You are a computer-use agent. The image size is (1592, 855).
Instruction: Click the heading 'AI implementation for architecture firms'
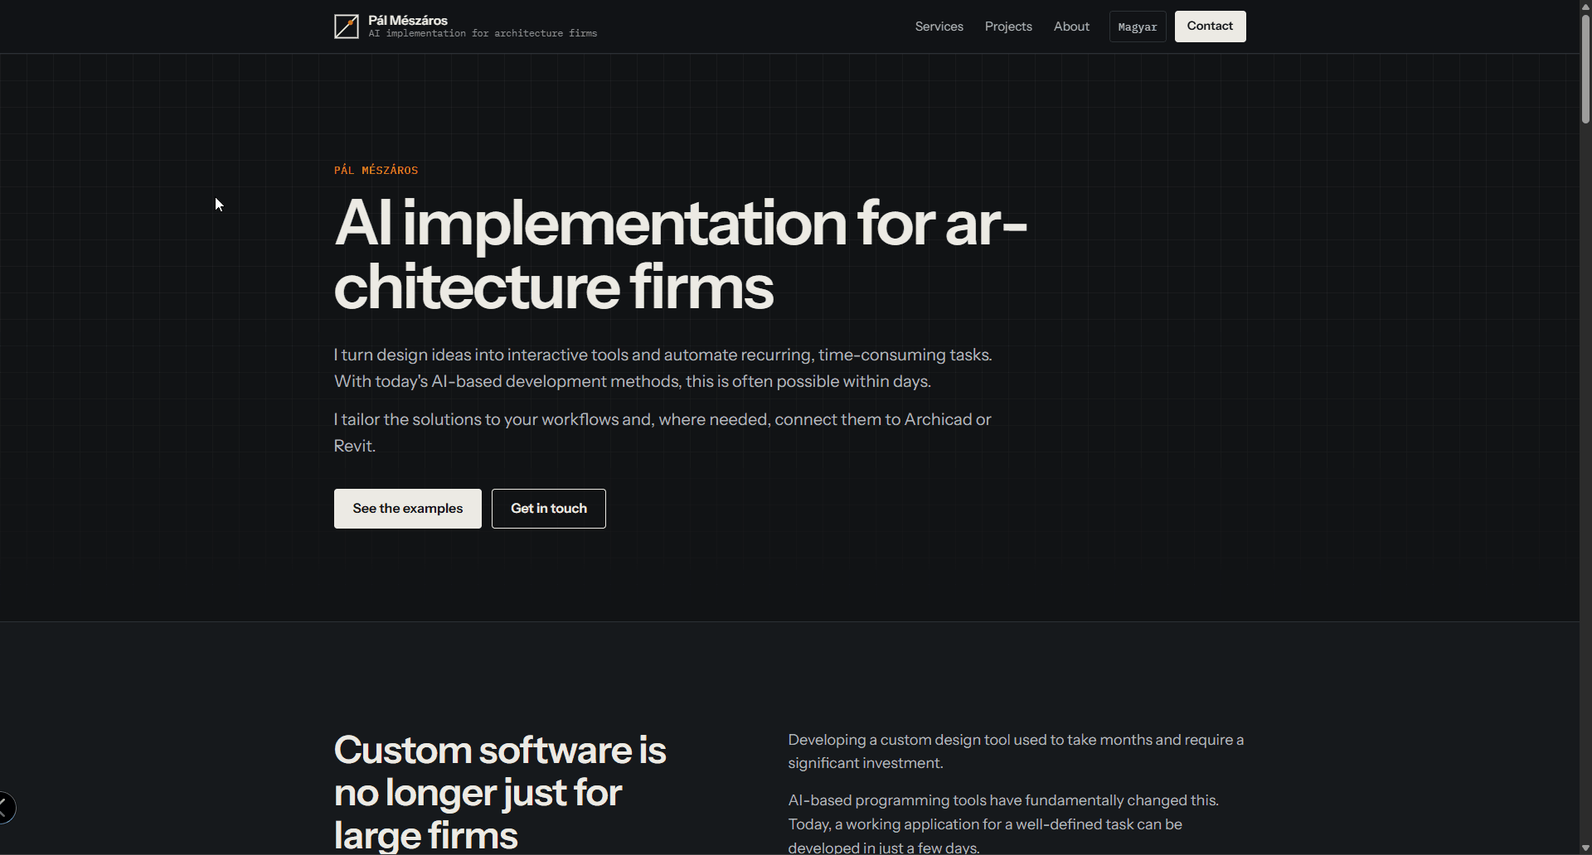(x=680, y=255)
